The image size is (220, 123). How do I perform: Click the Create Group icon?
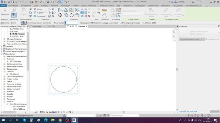(119, 10)
